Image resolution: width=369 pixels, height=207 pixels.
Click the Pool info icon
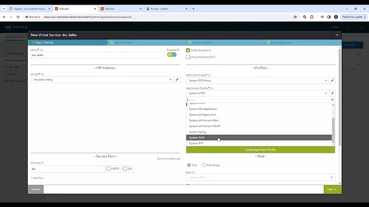193,173
